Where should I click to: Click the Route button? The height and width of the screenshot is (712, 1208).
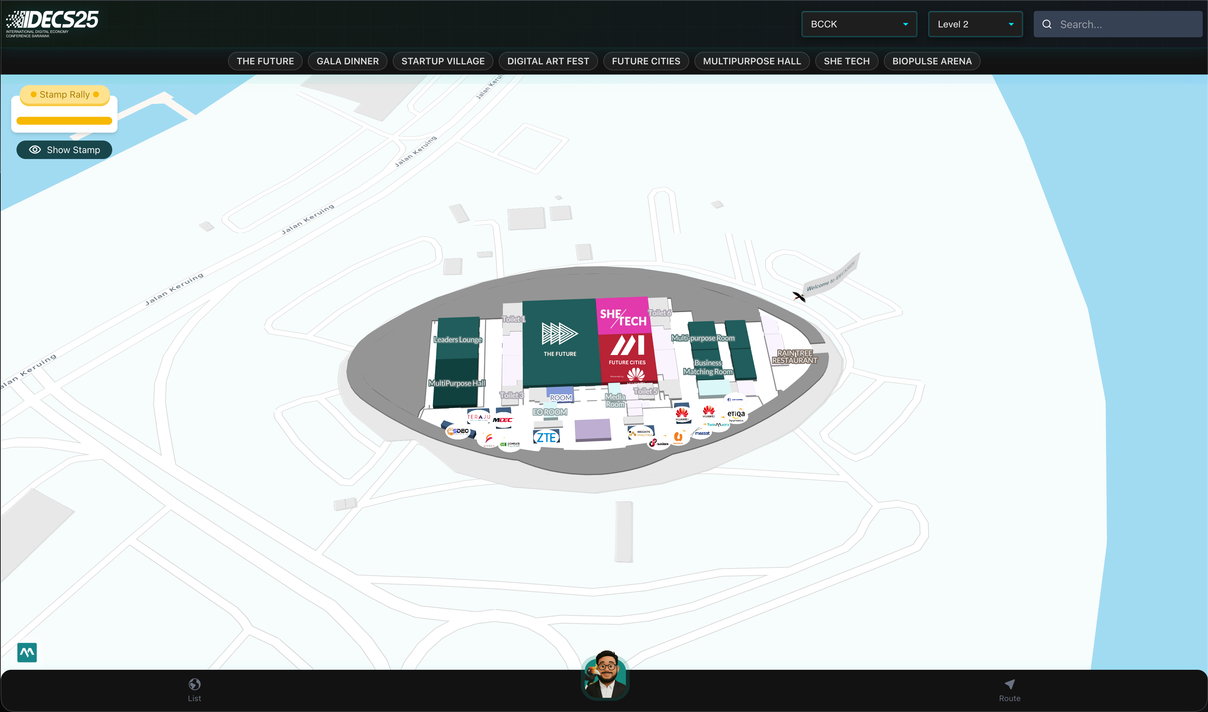(x=1010, y=690)
